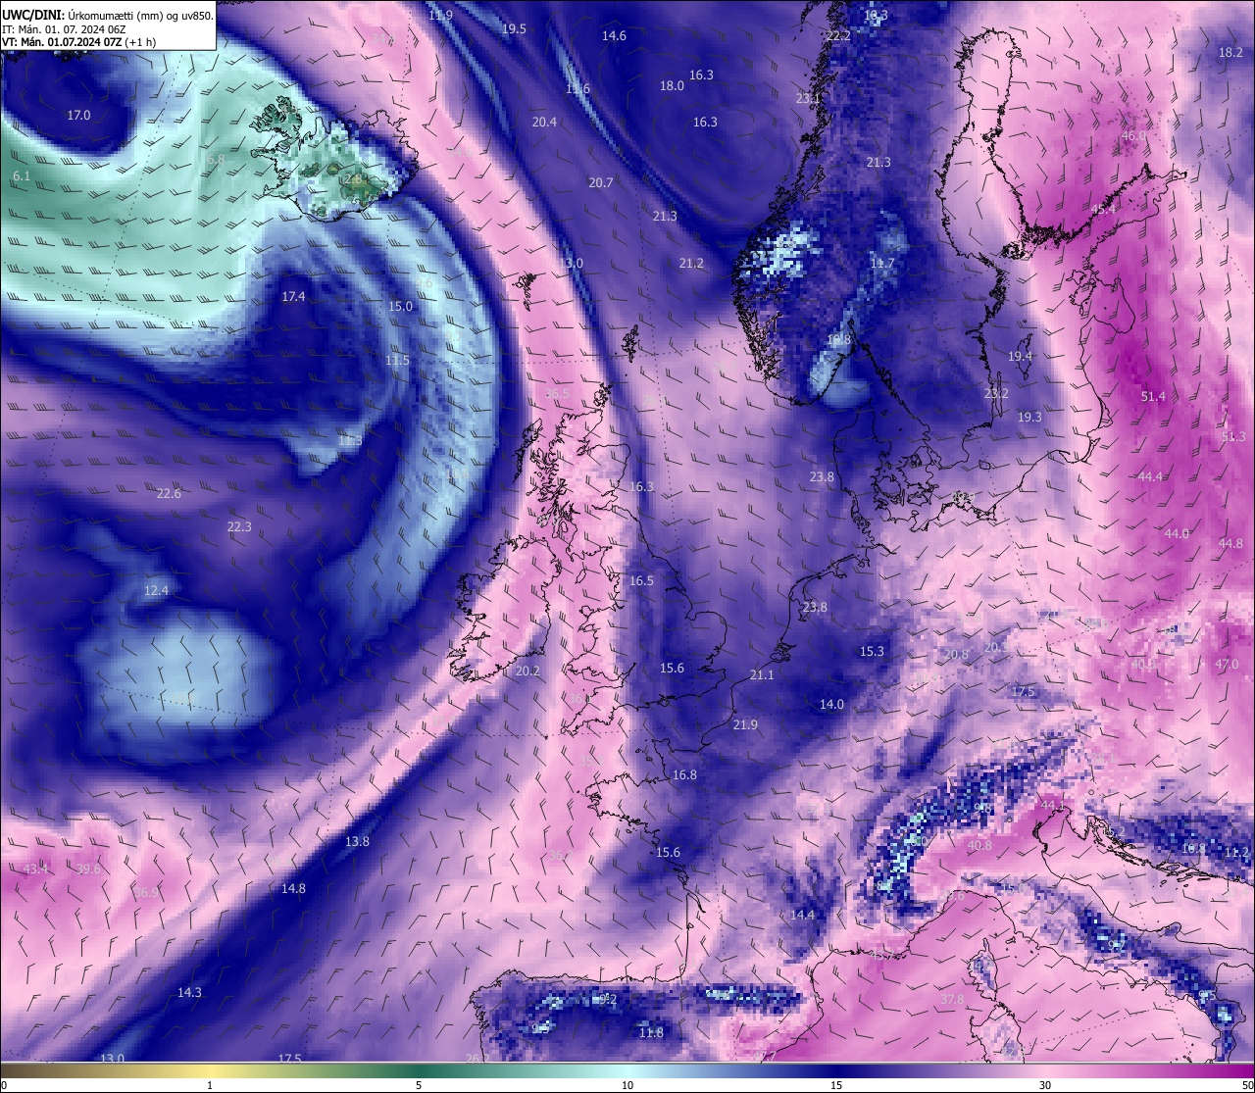Image resolution: width=1255 pixels, height=1093 pixels.
Task: Click the 20.2 value south of Ireland
Action: tap(527, 671)
